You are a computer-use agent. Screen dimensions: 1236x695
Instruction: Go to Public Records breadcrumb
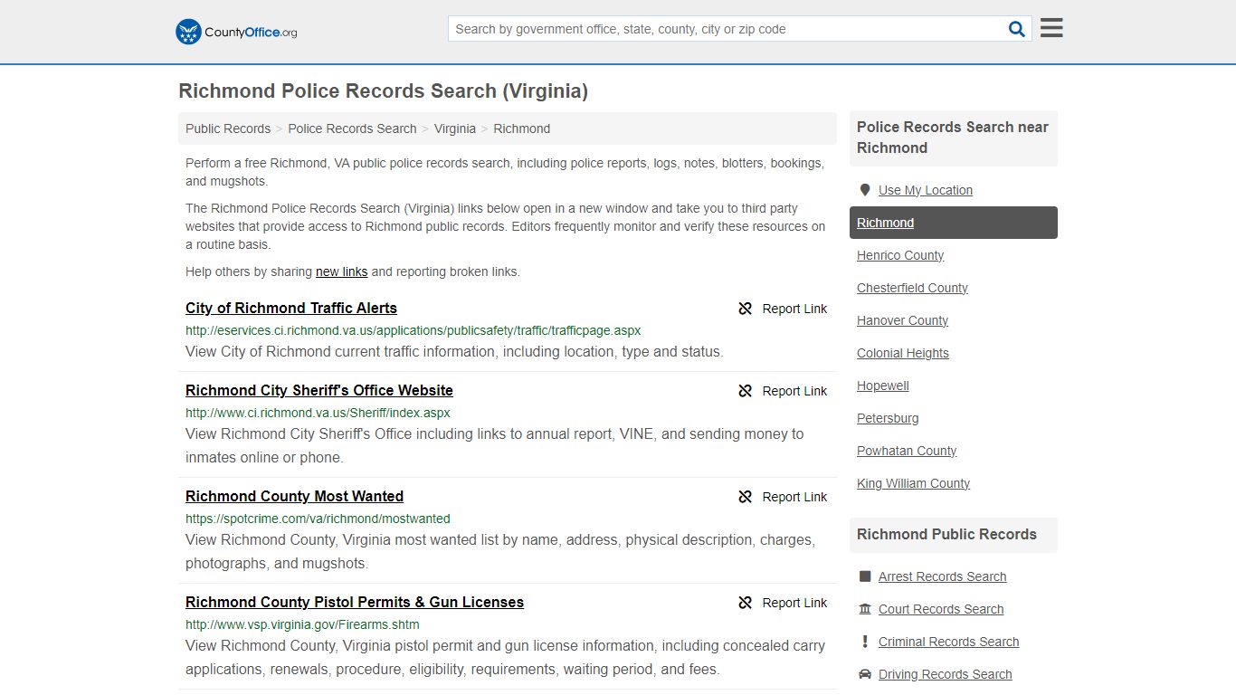[228, 129]
